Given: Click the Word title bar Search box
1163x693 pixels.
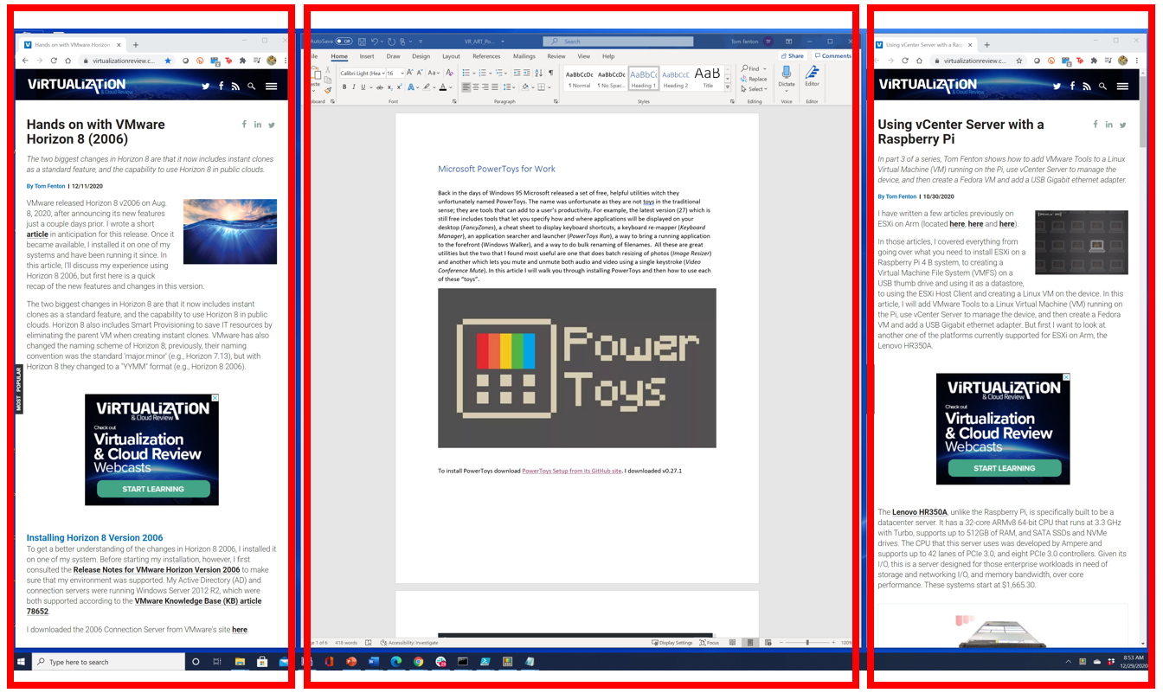Looking at the screenshot, I should coord(619,41).
